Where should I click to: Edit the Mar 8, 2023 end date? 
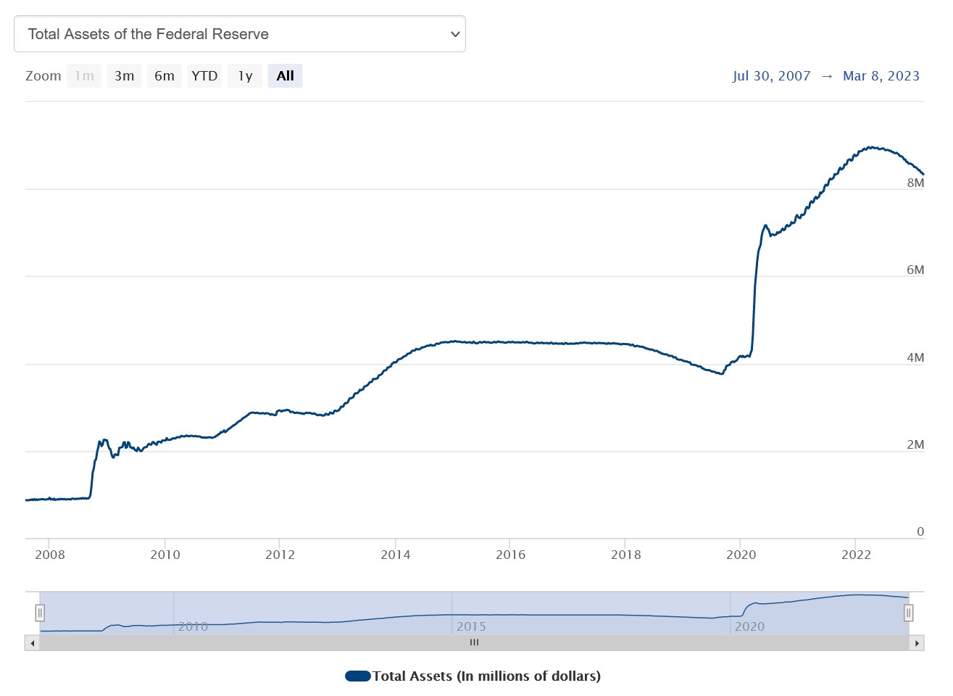[881, 76]
